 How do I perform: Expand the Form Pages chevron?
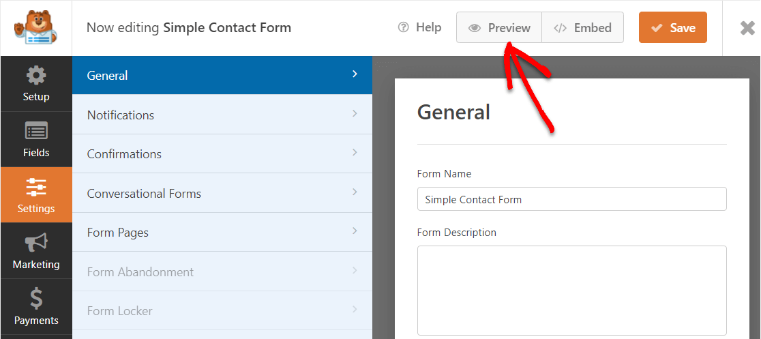click(x=355, y=231)
